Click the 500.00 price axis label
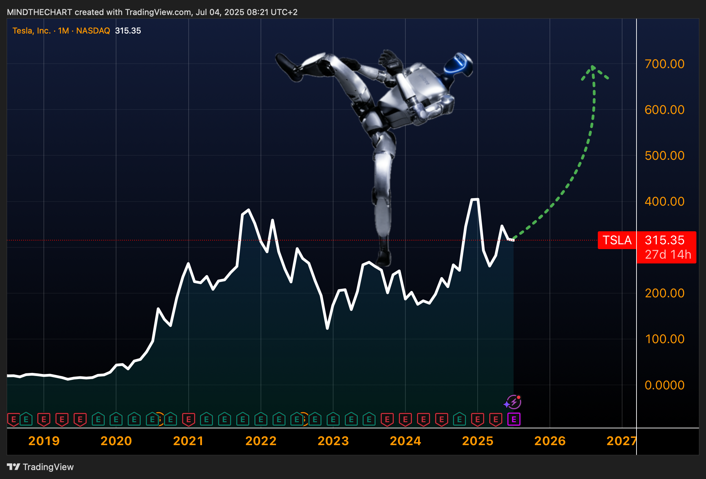Screen dimensions: 706x479 [665, 156]
